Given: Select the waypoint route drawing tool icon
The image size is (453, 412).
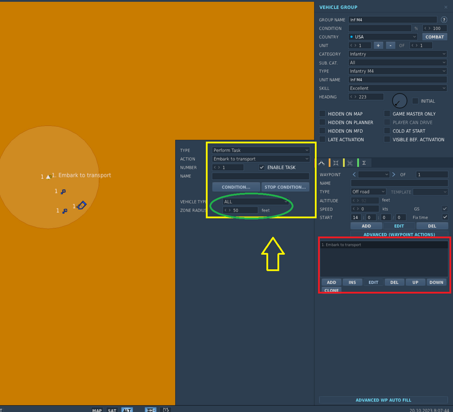Looking at the screenshot, I should coord(322,163).
